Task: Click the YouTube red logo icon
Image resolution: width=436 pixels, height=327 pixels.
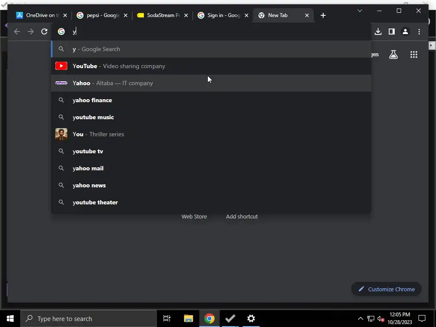Action: click(x=61, y=66)
